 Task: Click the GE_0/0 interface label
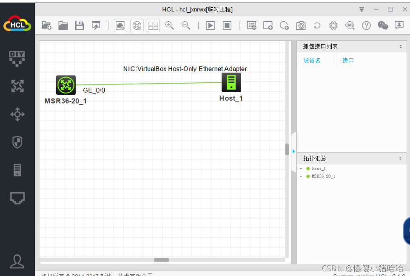(94, 90)
